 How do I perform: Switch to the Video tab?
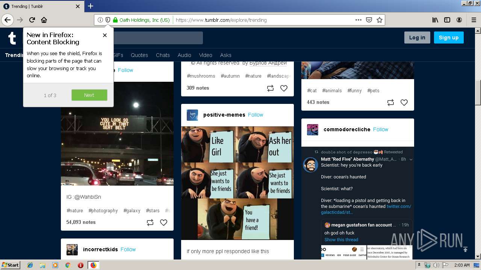206,55
